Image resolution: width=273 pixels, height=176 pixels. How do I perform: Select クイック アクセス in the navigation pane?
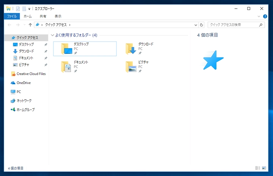coord(26,38)
